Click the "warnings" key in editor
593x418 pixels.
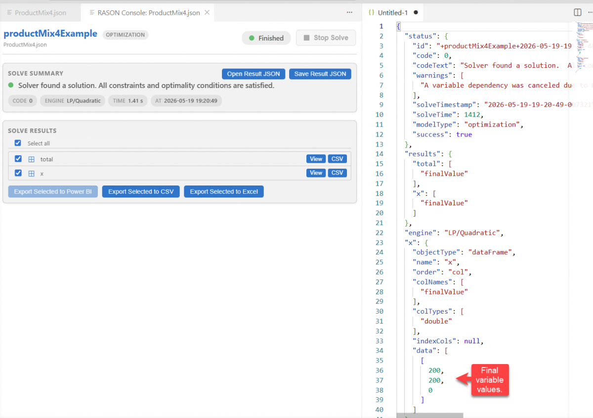click(432, 75)
